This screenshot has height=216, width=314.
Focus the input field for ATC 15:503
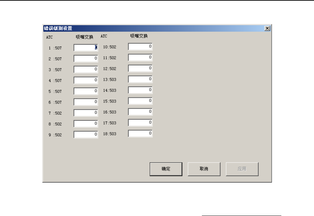click(x=140, y=101)
